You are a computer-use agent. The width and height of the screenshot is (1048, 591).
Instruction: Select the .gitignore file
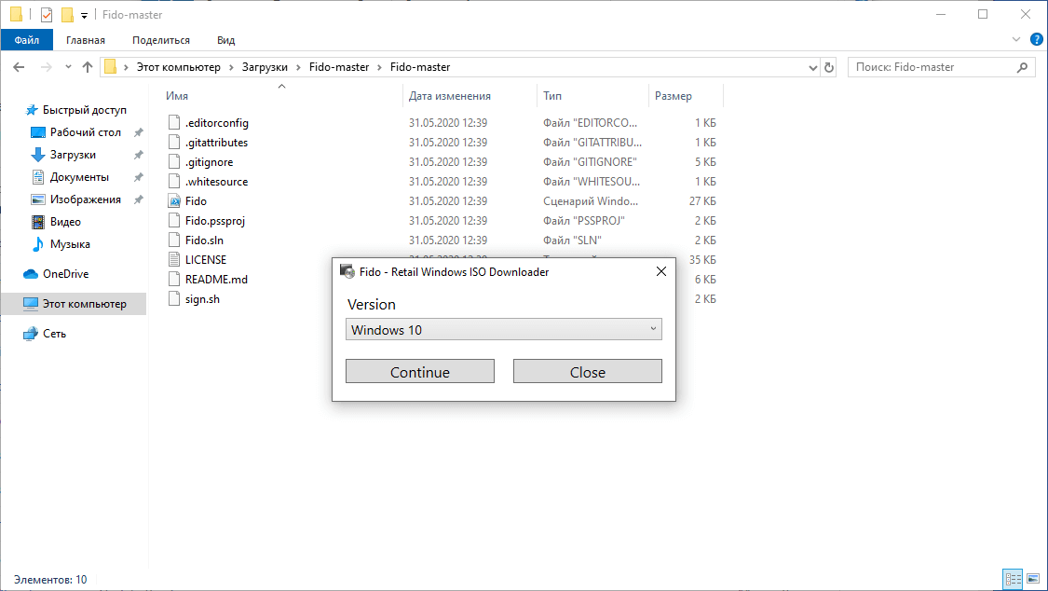pos(209,162)
